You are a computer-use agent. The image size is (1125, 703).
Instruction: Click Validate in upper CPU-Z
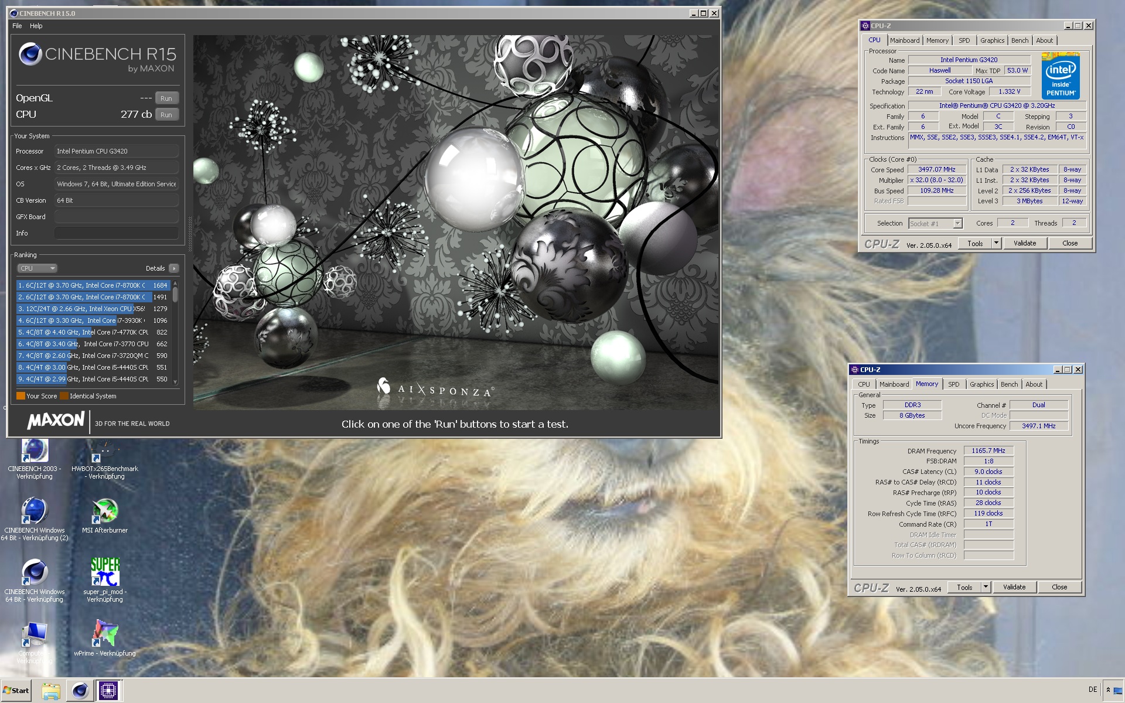coord(1025,243)
